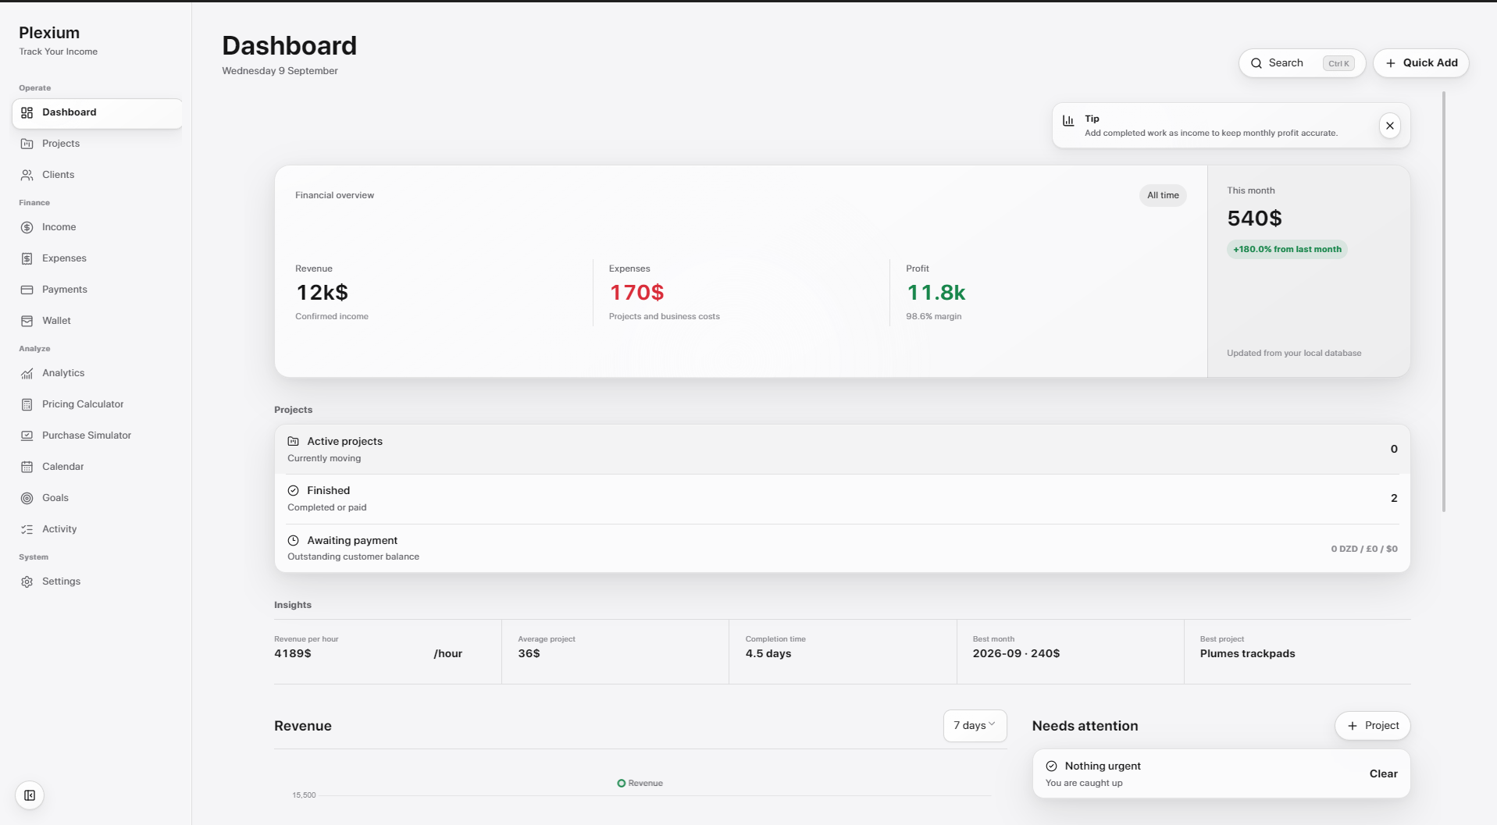Click the magnifier icon in Search box

coord(1256,63)
